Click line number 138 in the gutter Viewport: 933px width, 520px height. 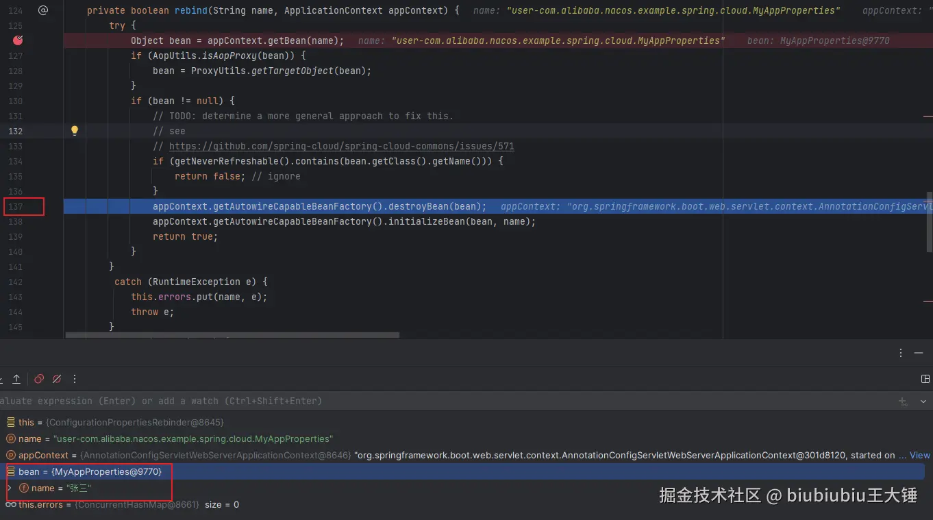(15, 221)
